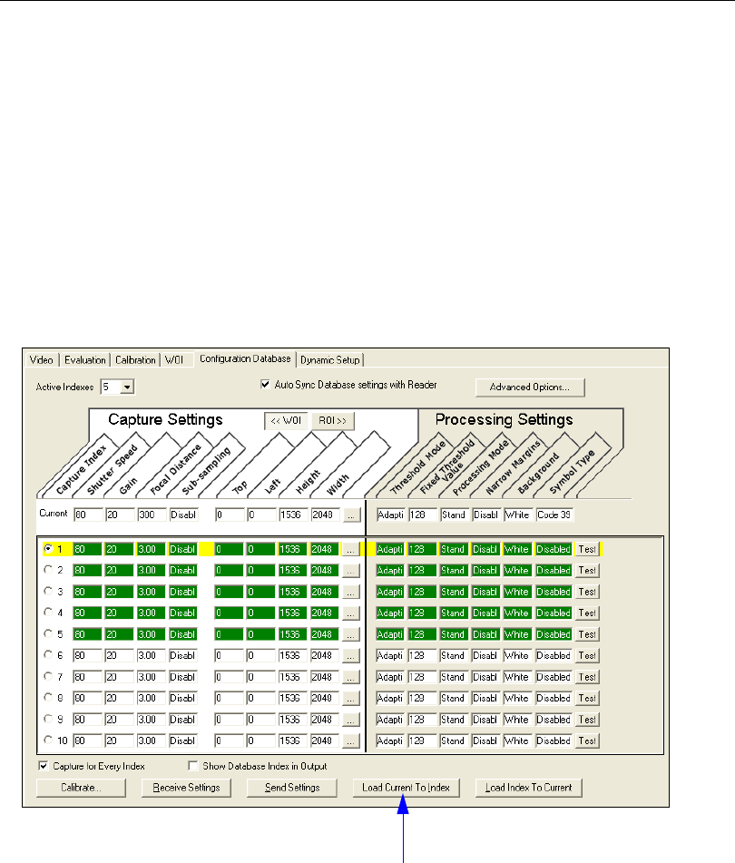Click the Test button for index 5
This screenshot has height=863, width=735.
pyautogui.click(x=587, y=634)
